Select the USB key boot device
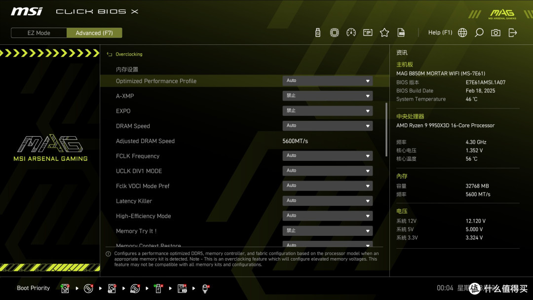This screenshot has height=300, width=533. [x=158, y=289]
